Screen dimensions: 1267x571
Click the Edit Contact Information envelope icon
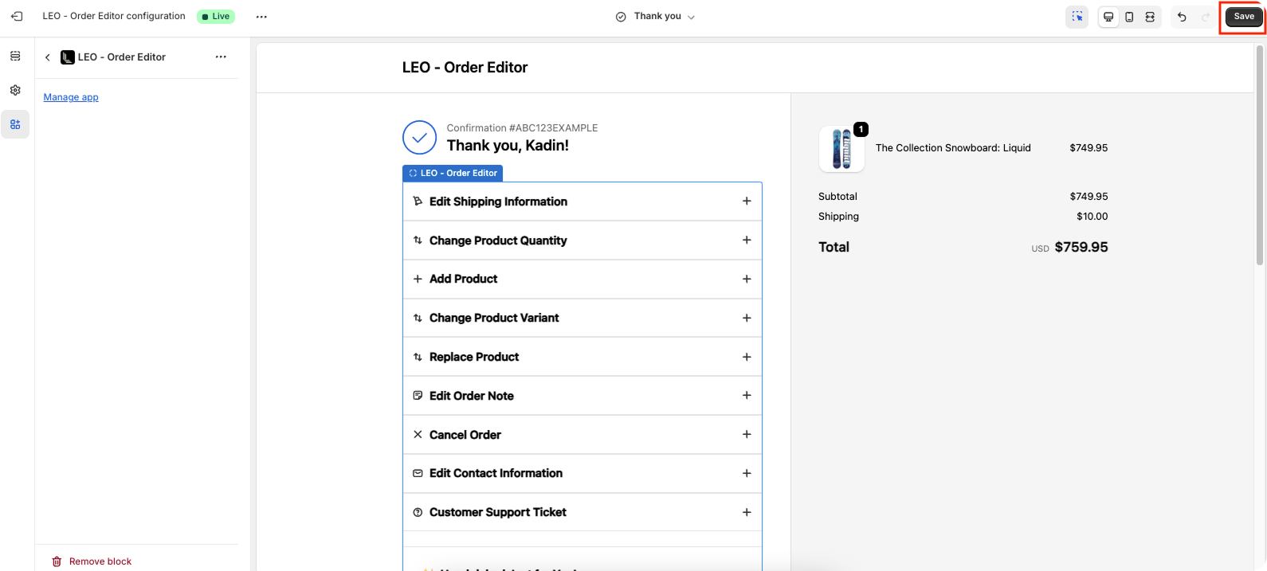[x=418, y=473]
